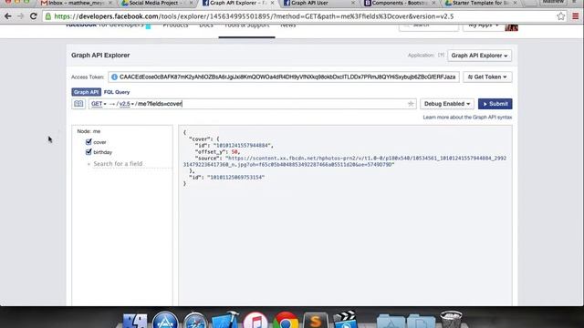This screenshot has width=584, height=328.
Task: Click the user id 10101125069753154 link
Action: click(235, 178)
